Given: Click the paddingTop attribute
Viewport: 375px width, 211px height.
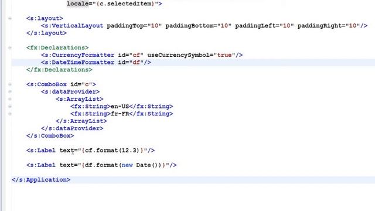Looking at the screenshot, I should point(134,26).
